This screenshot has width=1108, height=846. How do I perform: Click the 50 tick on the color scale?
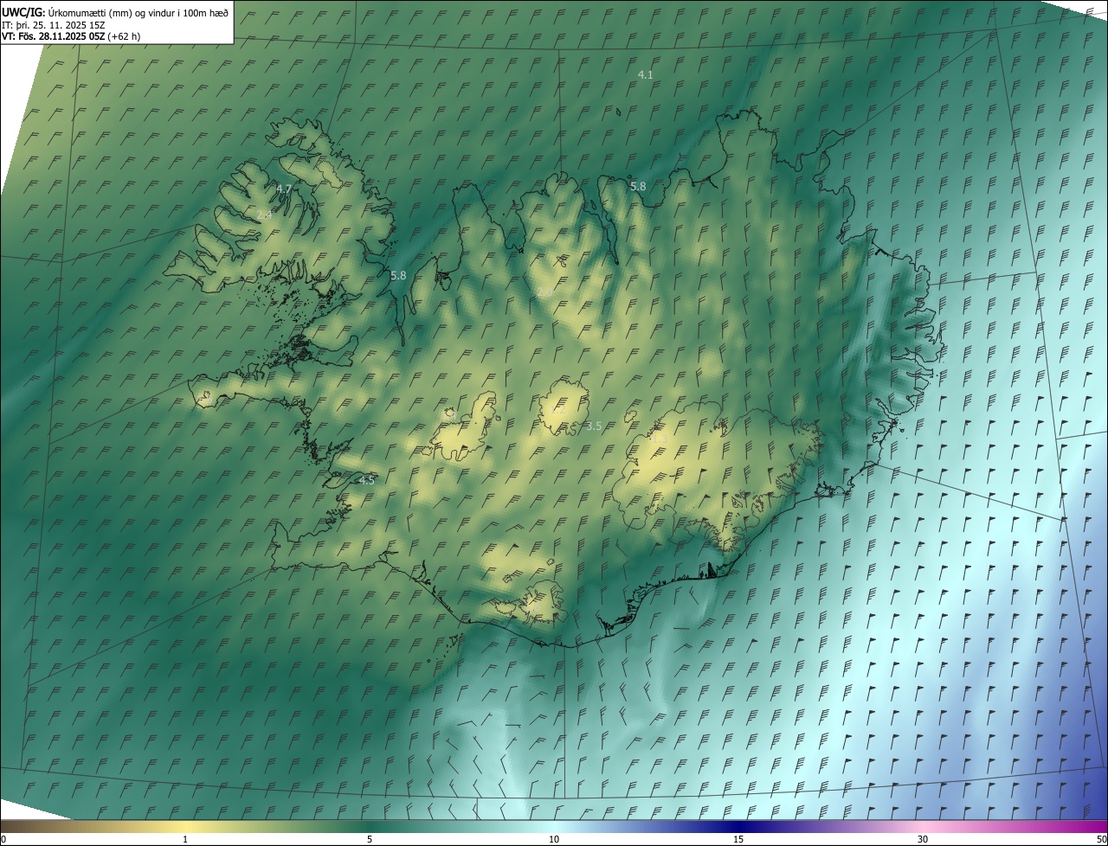click(x=1101, y=839)
